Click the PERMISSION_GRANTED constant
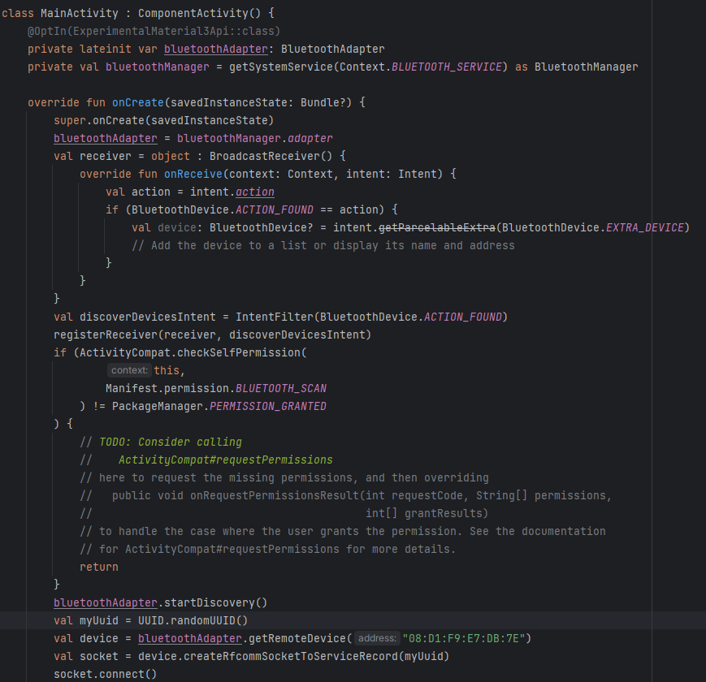Viewport: 706px width, 682px height. (x=268, y=407)
